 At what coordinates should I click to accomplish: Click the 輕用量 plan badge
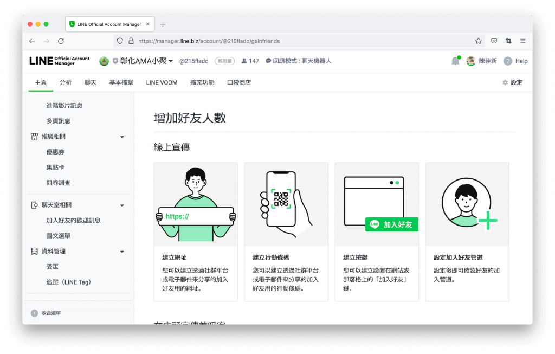coord(225,61)
